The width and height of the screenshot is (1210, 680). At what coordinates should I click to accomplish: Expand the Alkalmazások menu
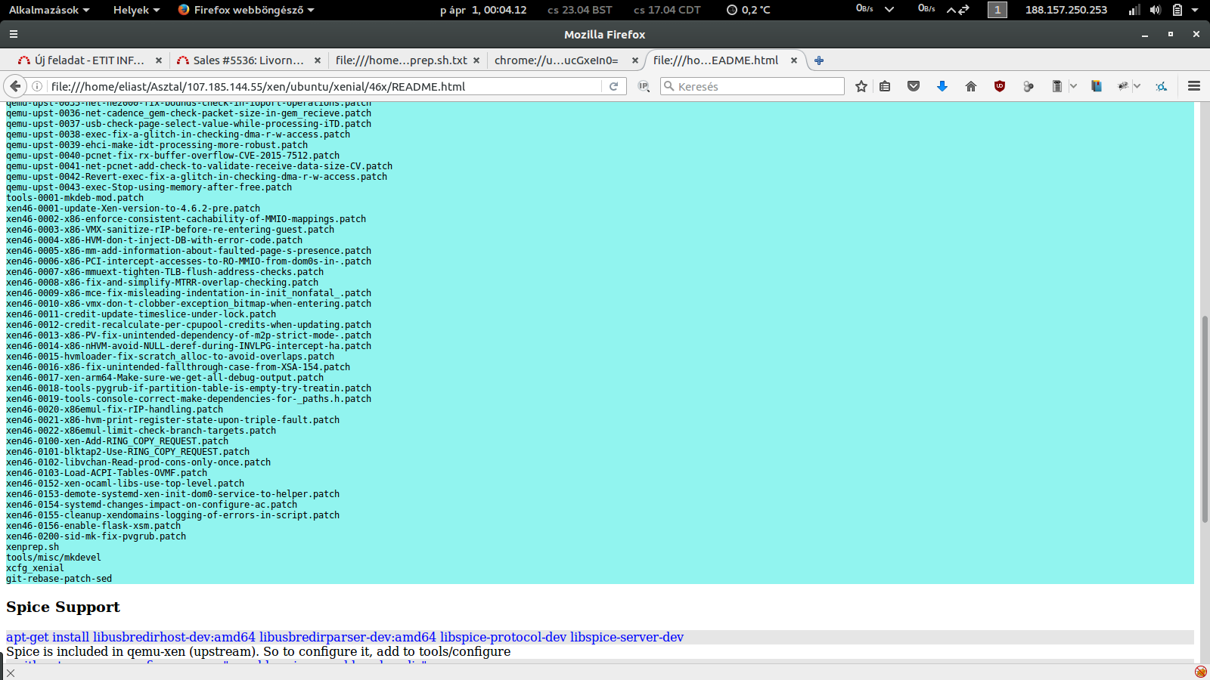tap(49, 10)
